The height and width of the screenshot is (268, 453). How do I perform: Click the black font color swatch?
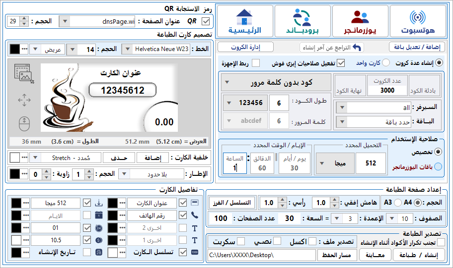pyautogui.click(x=14, y=49)
